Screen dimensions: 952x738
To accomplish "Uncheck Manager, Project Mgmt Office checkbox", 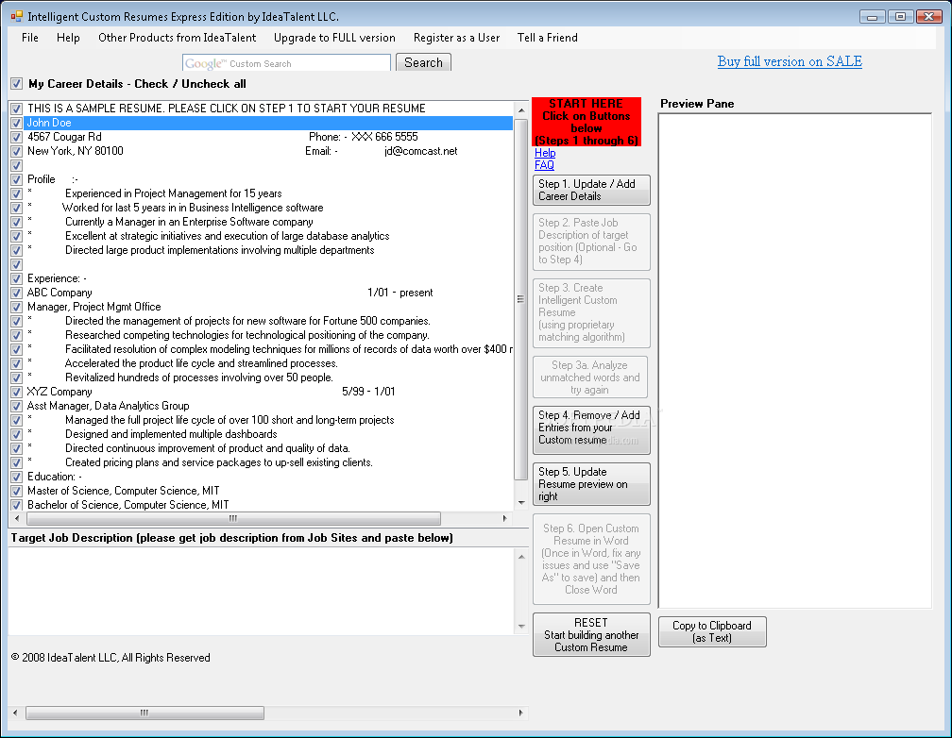I will (x=16, y=307).
